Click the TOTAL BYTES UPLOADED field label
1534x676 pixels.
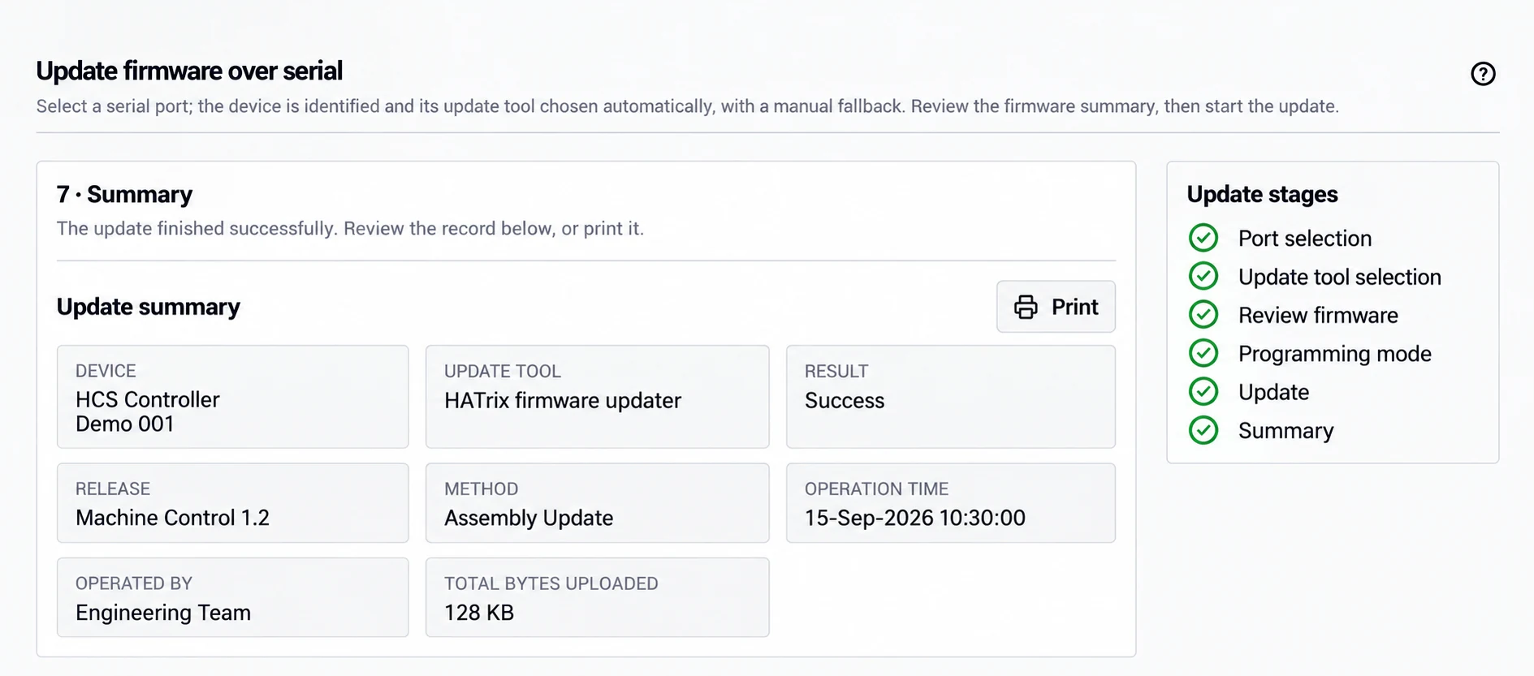coord(551,583)
